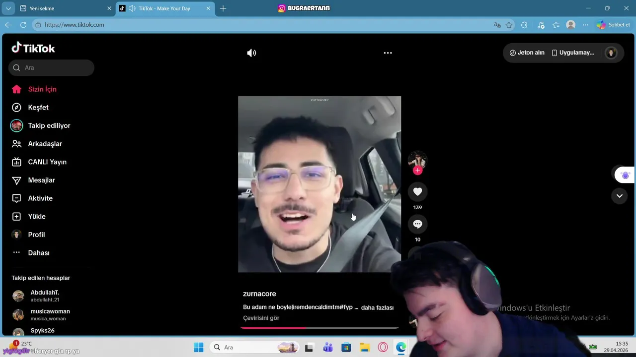This screenshot has height=357, width=636.
Task: Go back in browser
Action: [8, 25]
